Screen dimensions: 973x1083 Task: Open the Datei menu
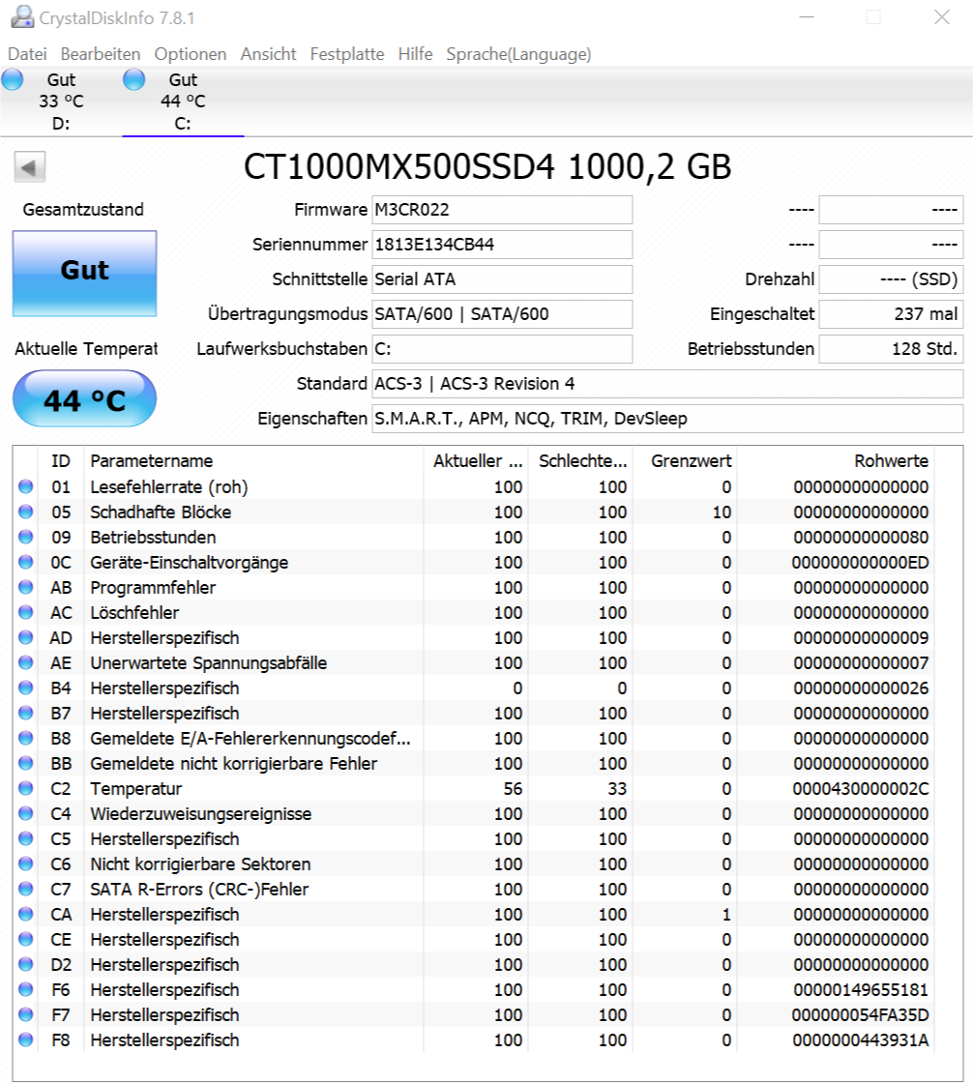coord(27,54)
